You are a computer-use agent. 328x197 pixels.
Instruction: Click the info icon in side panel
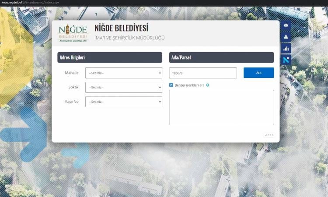[x=286, y=26]
